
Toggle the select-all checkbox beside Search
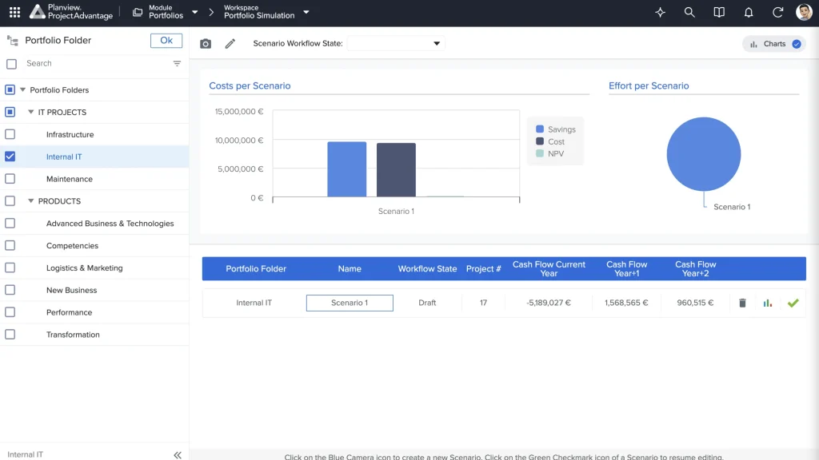point(11,64)
